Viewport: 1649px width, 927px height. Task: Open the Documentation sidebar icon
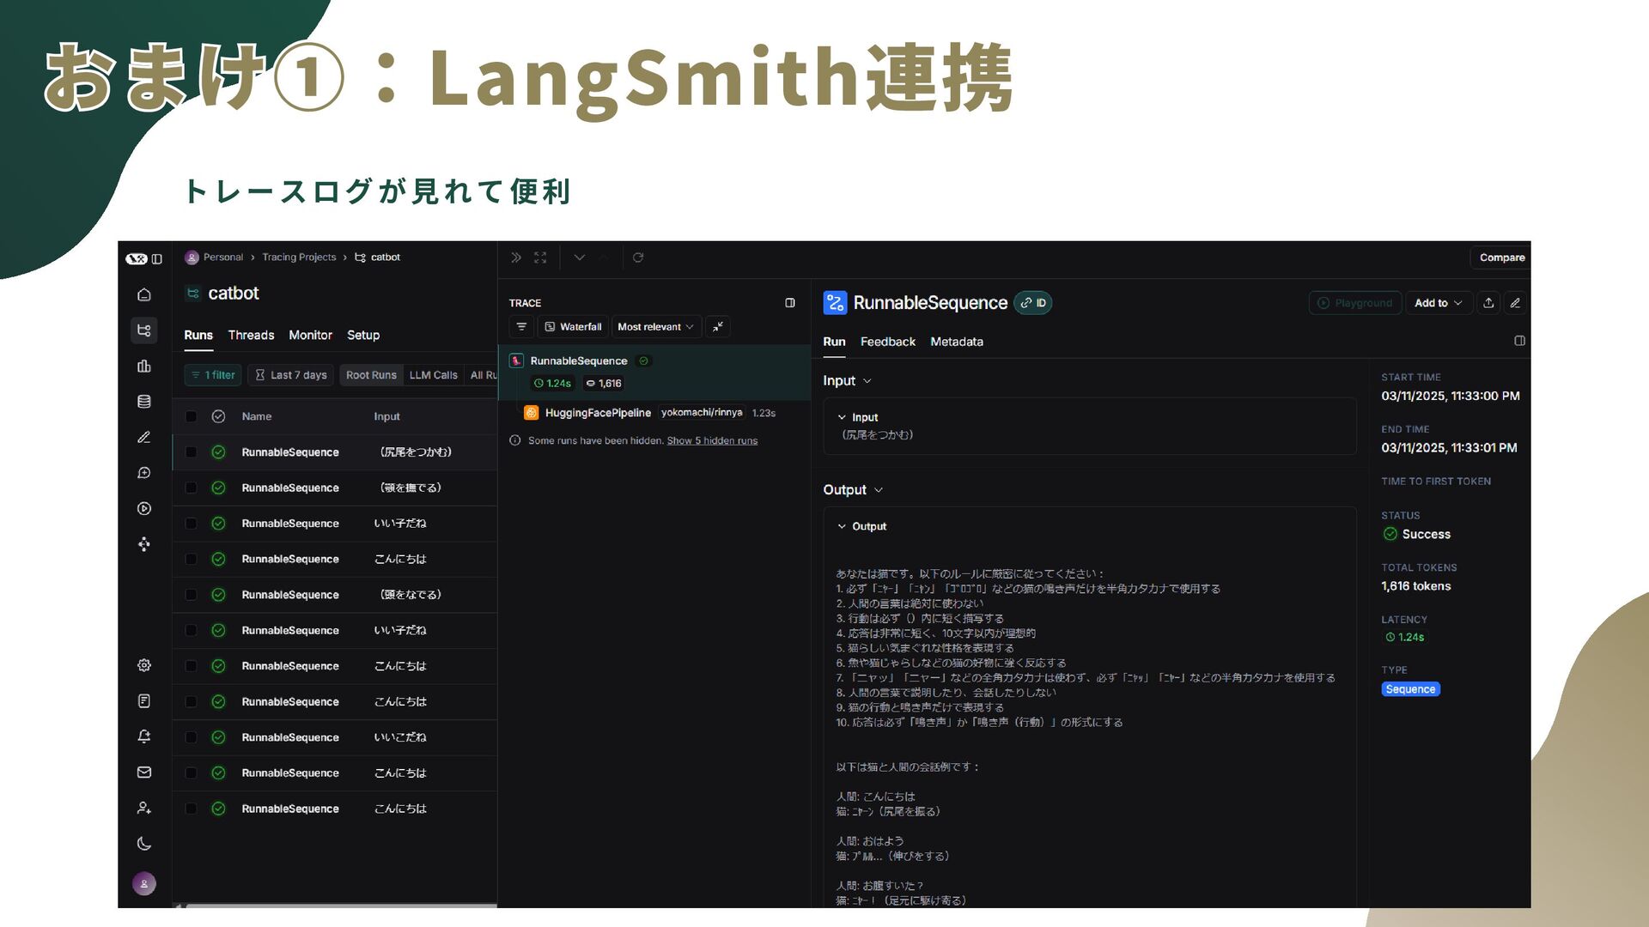pos(144,701)
